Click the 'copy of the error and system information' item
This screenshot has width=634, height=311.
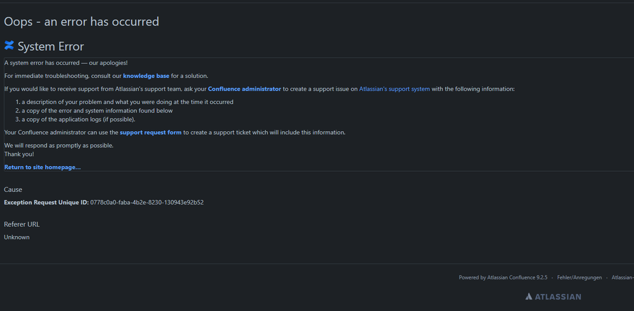(x=96, y=111)
